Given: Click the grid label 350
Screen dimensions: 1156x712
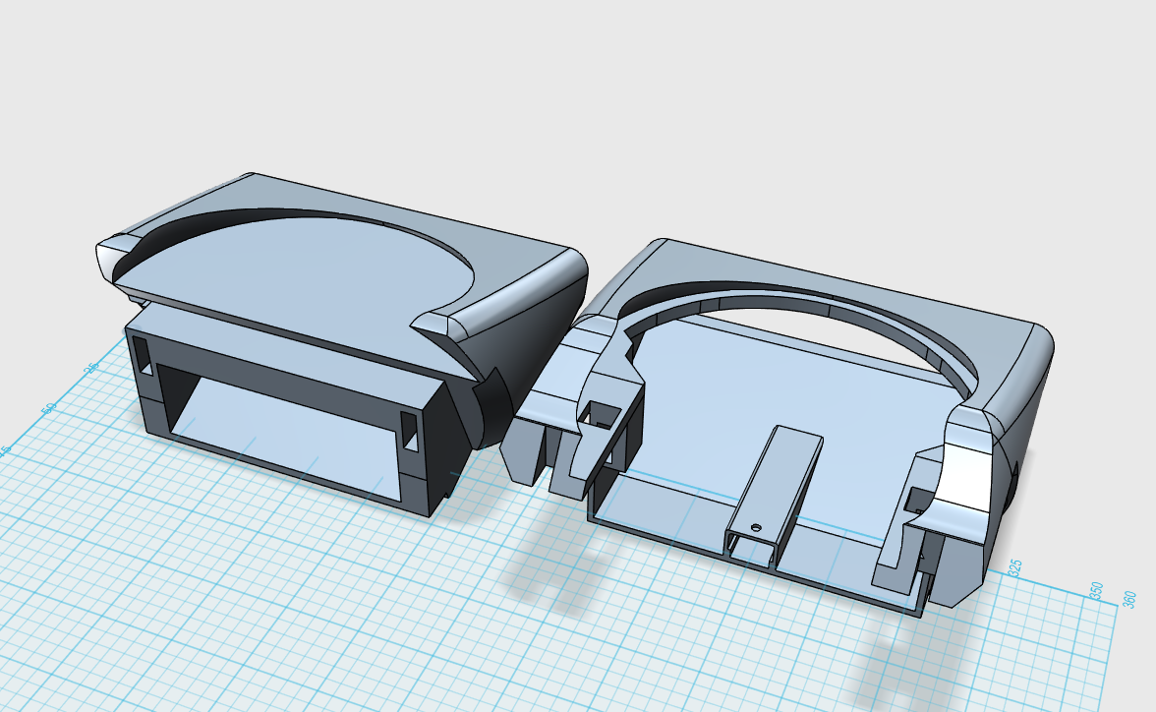Looking at the screenshot, I should (x=1096, y=591).
